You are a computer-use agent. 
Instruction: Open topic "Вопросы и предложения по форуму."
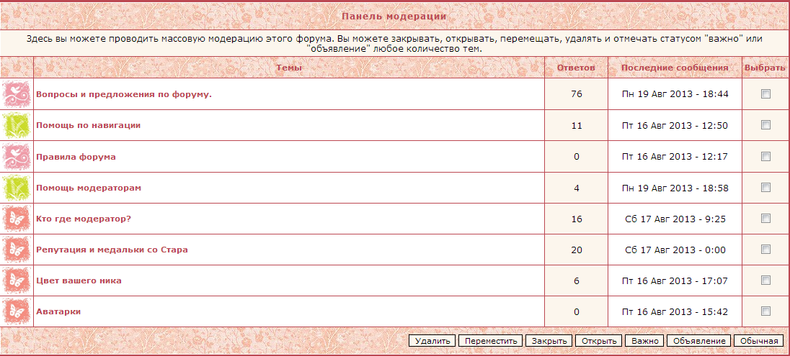124,94
